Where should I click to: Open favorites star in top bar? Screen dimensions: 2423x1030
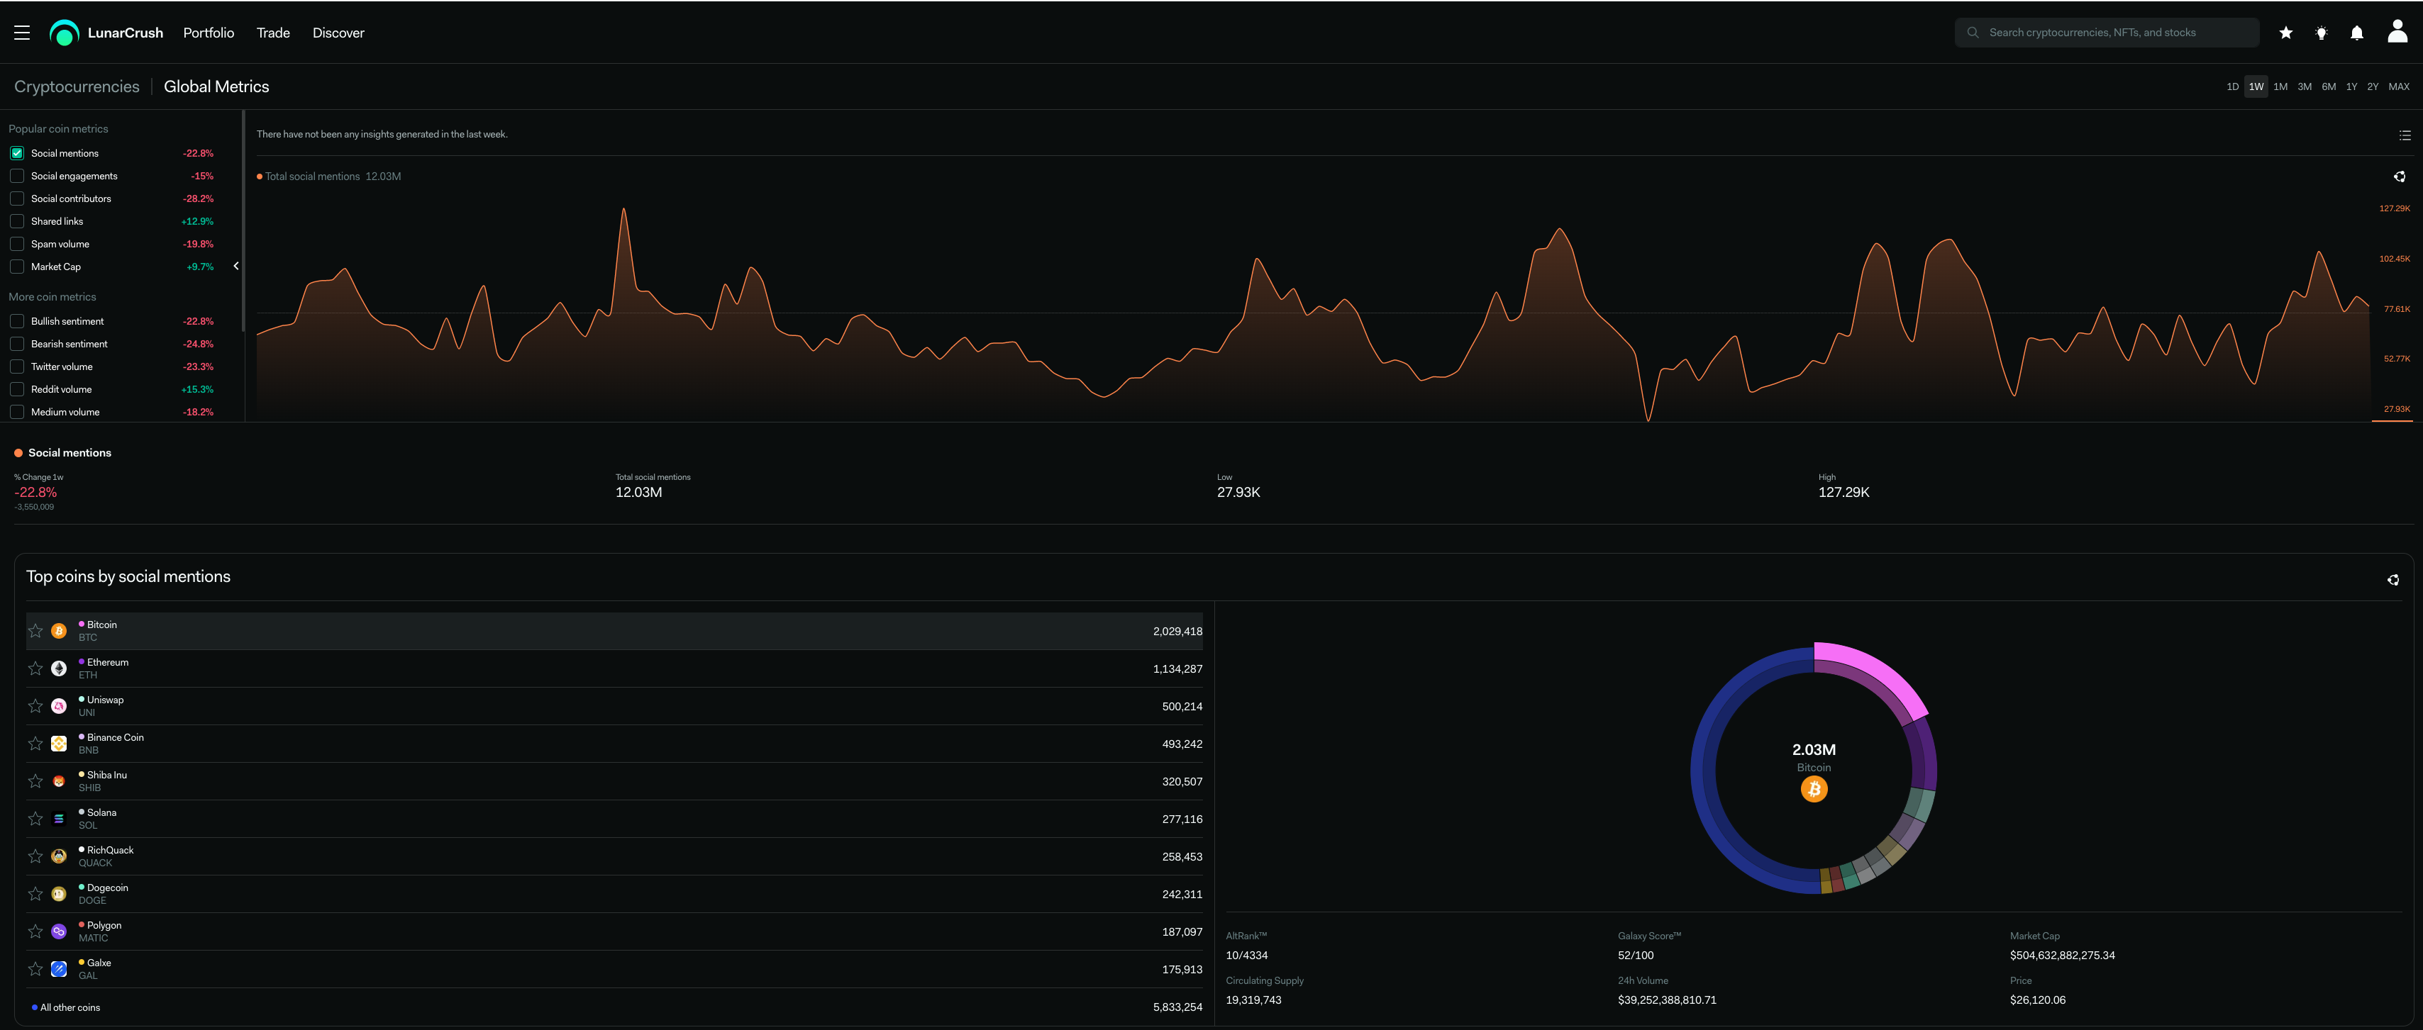tap(2285, 33)
